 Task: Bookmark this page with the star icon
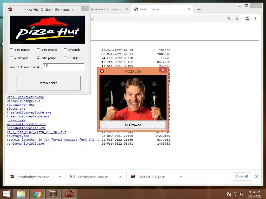(x=237, y=18)
